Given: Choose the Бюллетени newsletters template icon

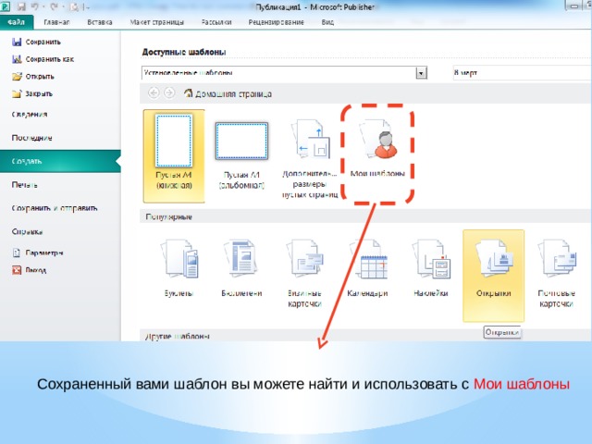Looking at the screenshot, I should coord(241,259).
